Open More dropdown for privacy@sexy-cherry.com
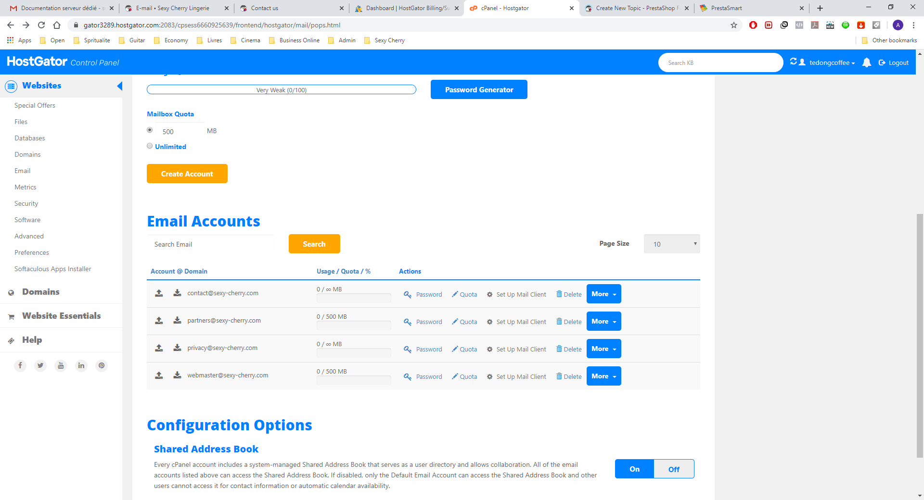The height and width of the screenshot is (500, 924). pos(604,349)
